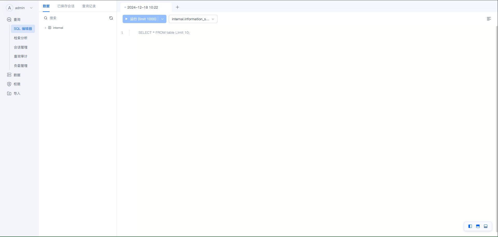Viewport: 498px width, 237px height.
Task: Open the 数据 section in left sidebar
Action: (x=17, y=75)
